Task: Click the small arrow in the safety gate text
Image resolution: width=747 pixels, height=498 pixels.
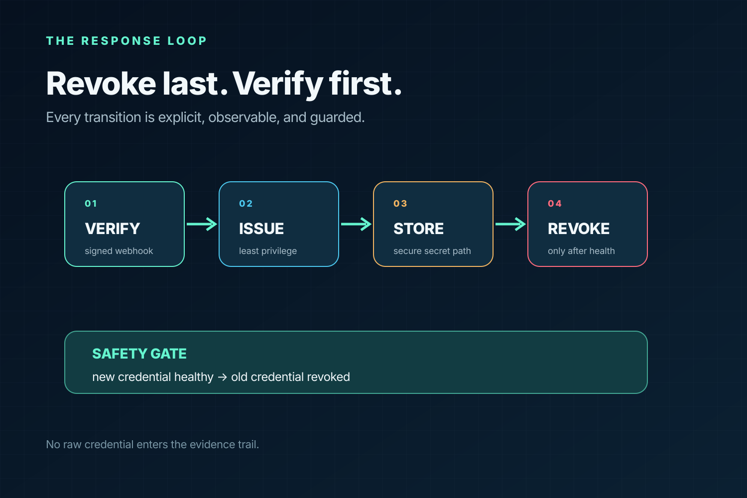Action: click(x=223, y=377)
